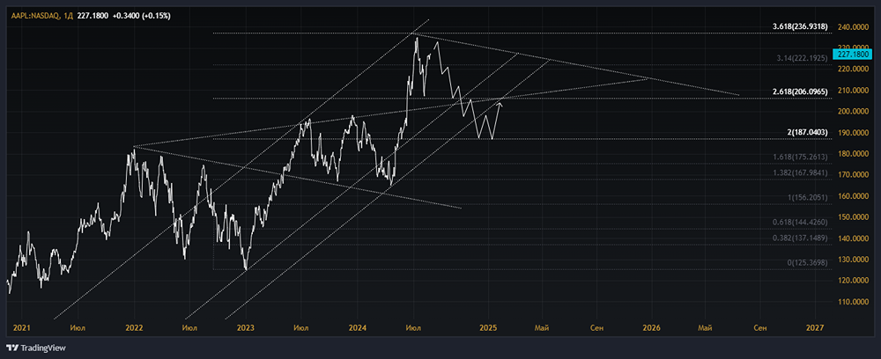Click the 160.0000 price axis label
The height and width of the screenshot is (359, 881).
pyautogui.click(x=852, y=196)
